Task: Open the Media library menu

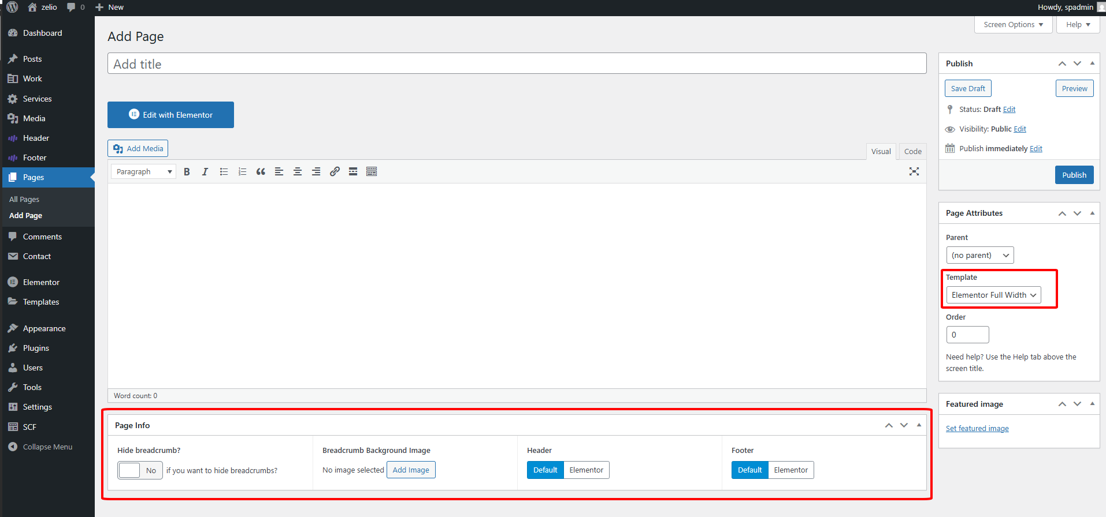Action: click(48, 118)
